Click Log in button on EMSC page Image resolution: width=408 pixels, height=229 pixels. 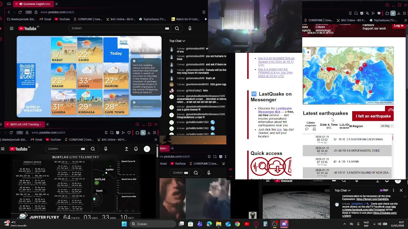pos(399,26)
